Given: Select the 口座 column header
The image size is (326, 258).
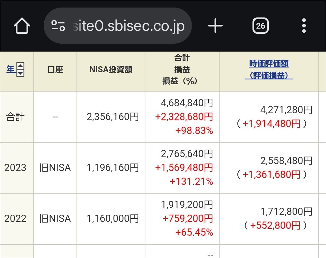Looking at the screenshot, I should tap(55, 70).
